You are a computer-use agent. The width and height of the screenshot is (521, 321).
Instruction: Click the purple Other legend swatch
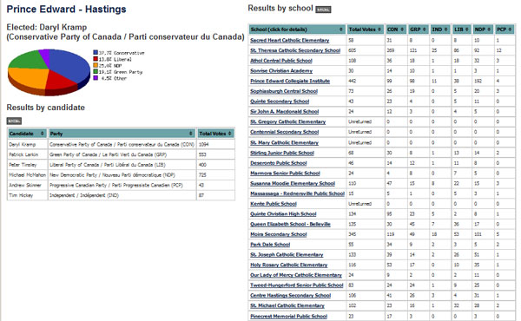(x=96, y=78)
